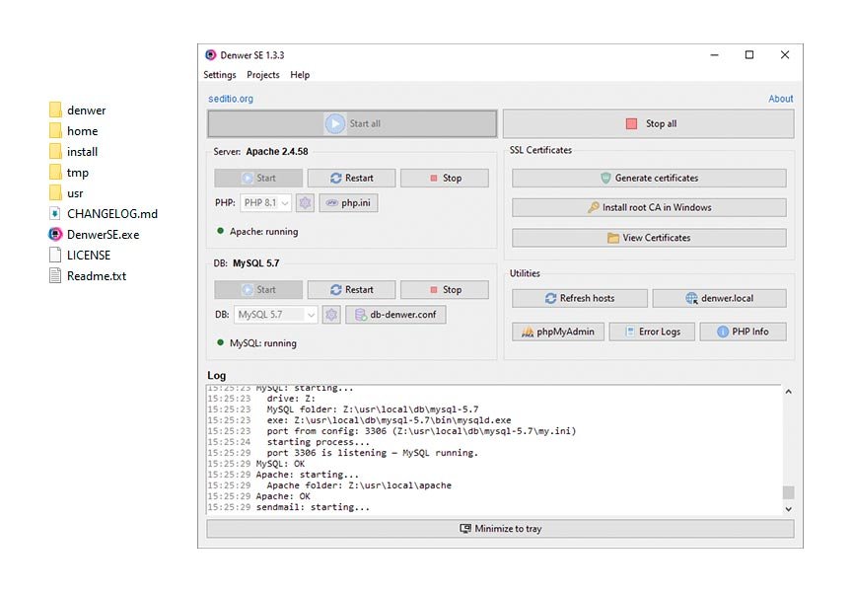Stop the Apache server
The width and height of the screenshot is (853, 592).
coord(445,178)
